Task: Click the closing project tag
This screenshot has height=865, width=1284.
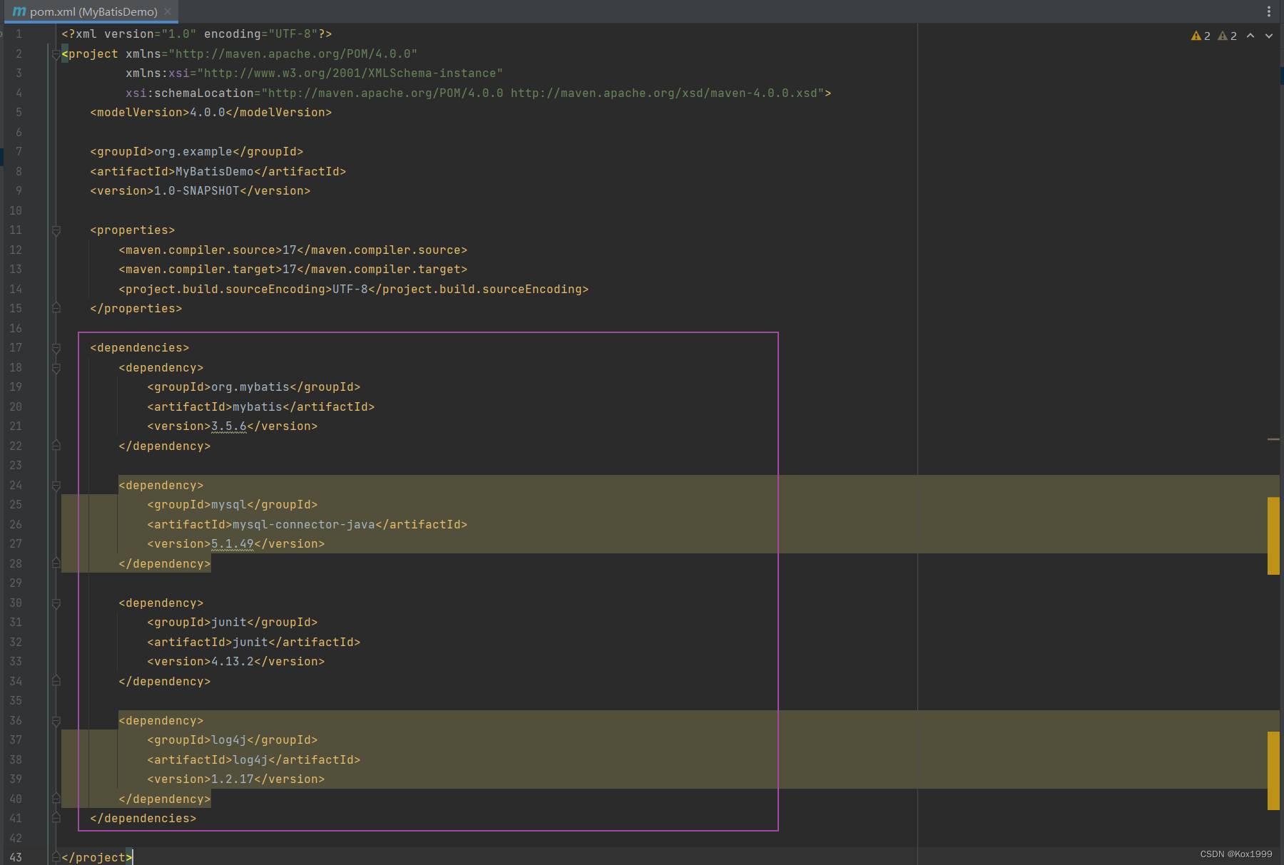Action: 97,857
